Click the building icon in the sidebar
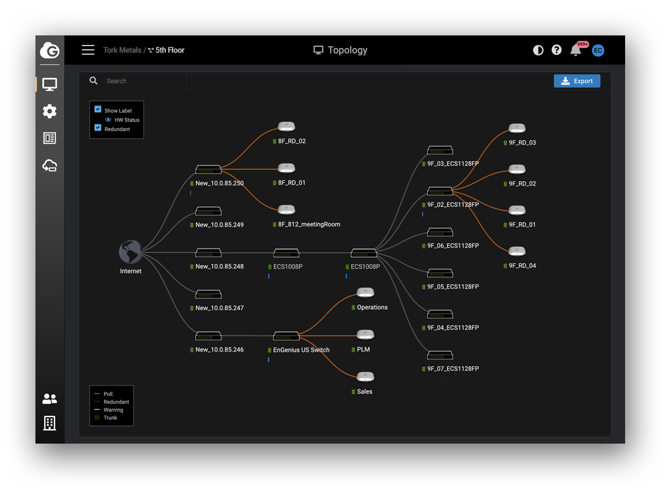 (50, 423)
